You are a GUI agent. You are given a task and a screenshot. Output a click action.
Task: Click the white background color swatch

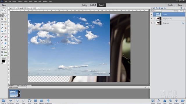pos(5,63)
